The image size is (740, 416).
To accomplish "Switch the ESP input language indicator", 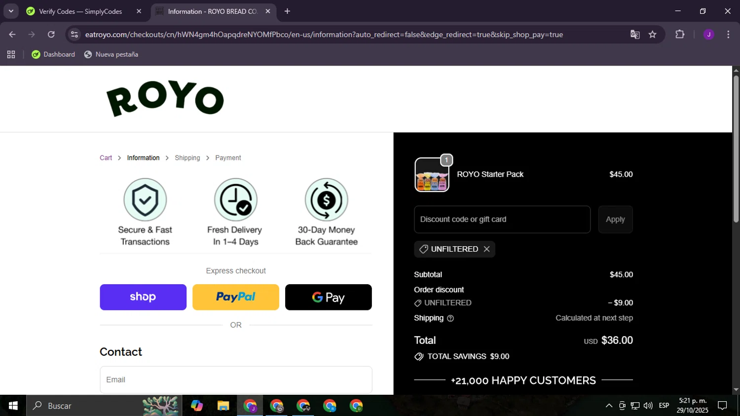I will coord(664,406).
